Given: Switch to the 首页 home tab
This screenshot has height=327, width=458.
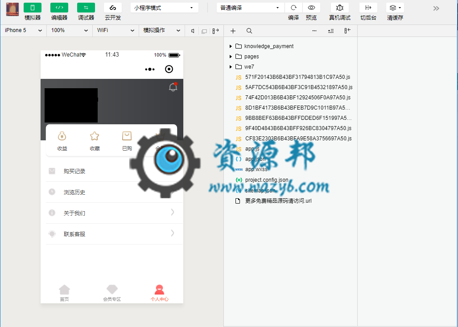Looking at the screenshot, I should pyautogui.click(x=64, y=293).
